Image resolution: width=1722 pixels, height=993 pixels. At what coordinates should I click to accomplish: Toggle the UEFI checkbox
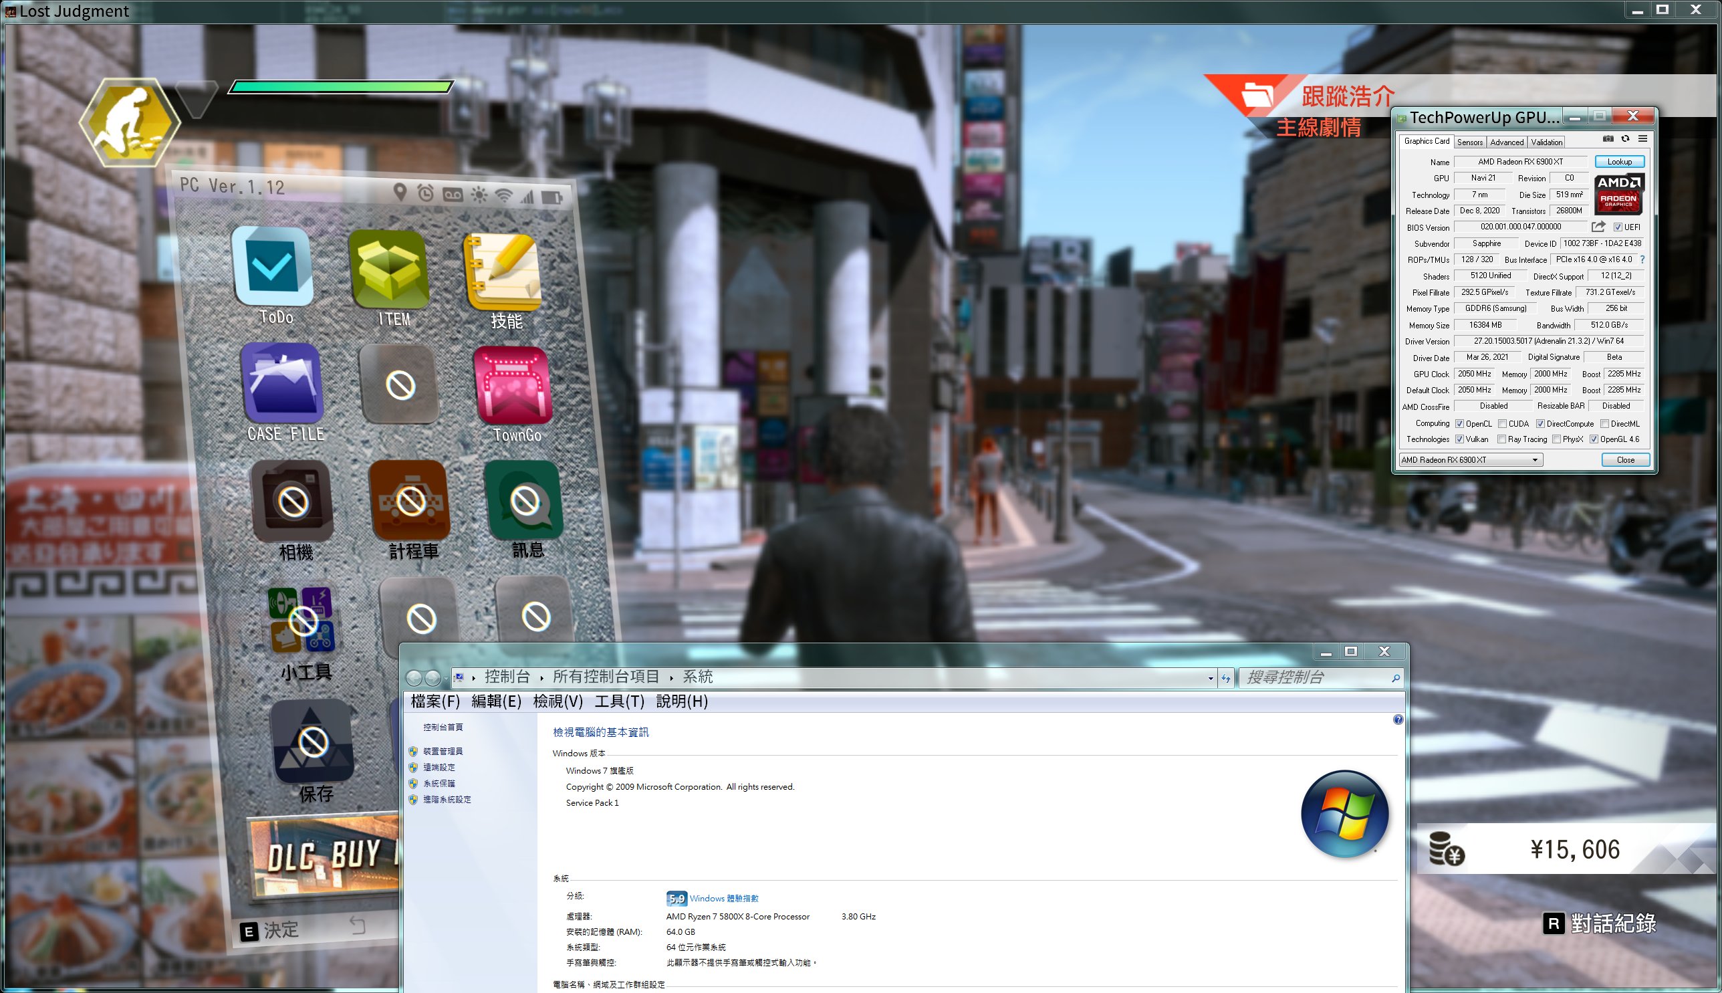1618,227
